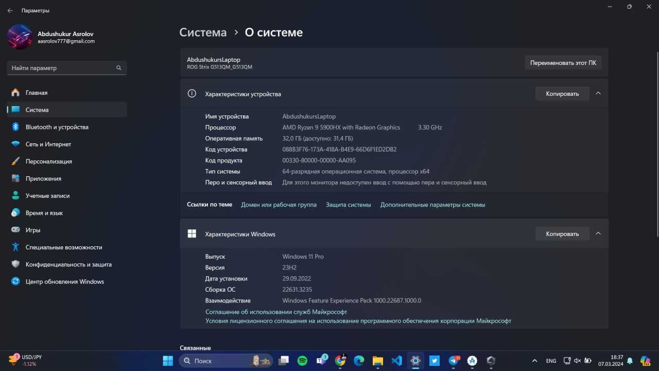This screenshot has height=371, width=659.
Task: Open the volume icon in system tray
Action: (578, 361)
